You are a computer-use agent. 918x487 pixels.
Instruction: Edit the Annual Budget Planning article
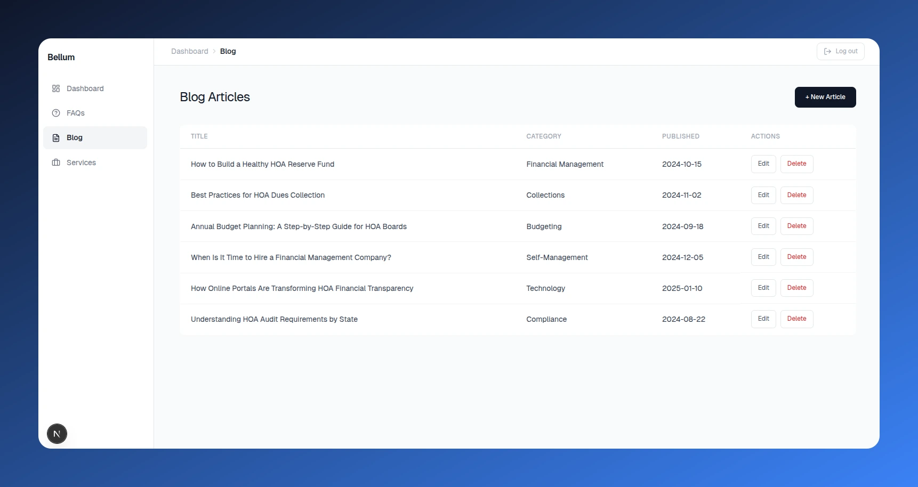pyautogui.click(x=763, y=226)
